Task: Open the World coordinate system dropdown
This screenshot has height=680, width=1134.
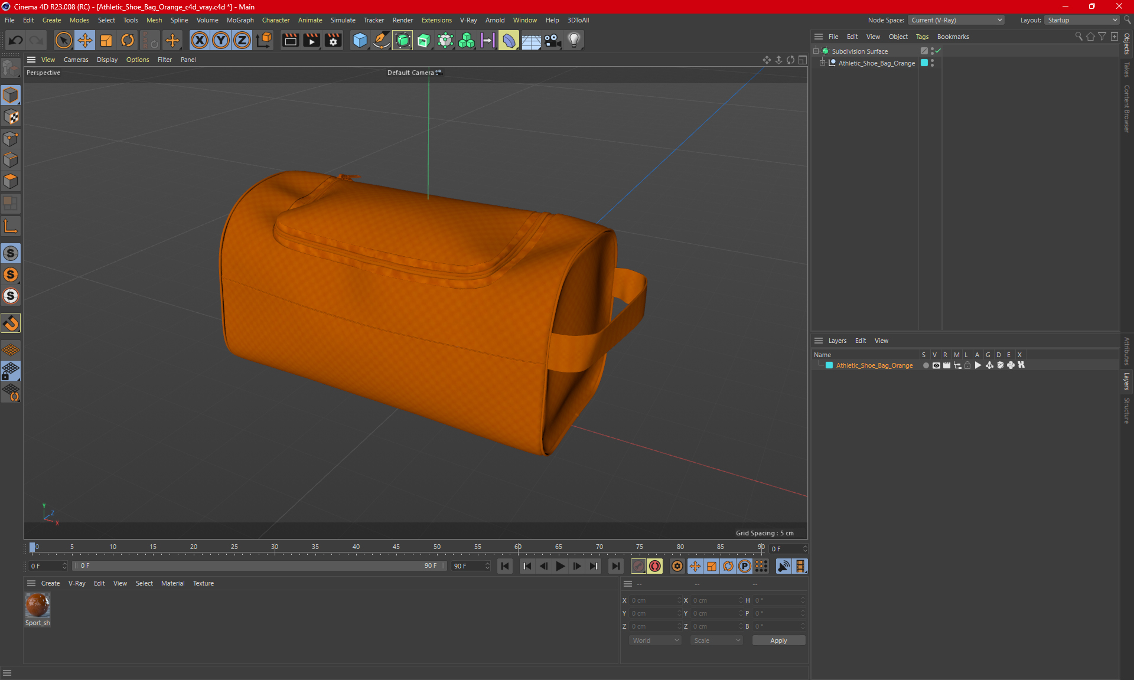Action: (x=655, y=640)
